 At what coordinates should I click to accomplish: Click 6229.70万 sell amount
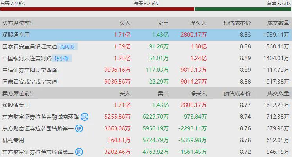156,117
